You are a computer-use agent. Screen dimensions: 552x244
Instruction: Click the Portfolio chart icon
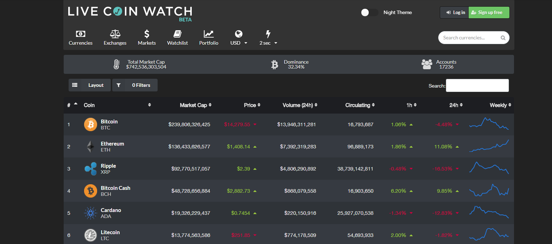(209, 34)
